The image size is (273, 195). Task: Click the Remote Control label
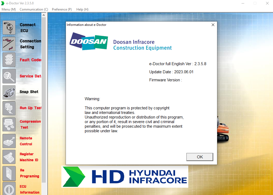[x=26, y=141]
